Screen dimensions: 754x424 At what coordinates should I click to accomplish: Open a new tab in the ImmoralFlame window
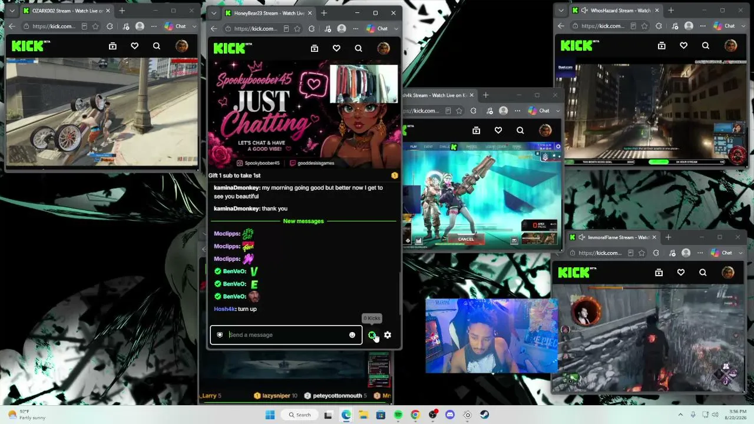click(668, 237)
